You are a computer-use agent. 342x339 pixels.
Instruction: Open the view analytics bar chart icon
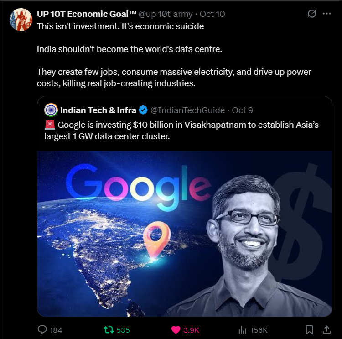click(x=242, y=329)
